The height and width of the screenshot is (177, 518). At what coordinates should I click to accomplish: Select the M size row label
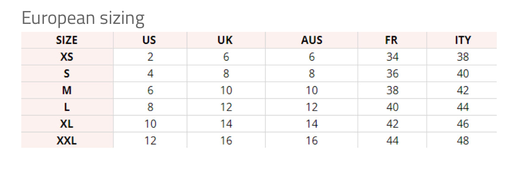click(67, 91)
